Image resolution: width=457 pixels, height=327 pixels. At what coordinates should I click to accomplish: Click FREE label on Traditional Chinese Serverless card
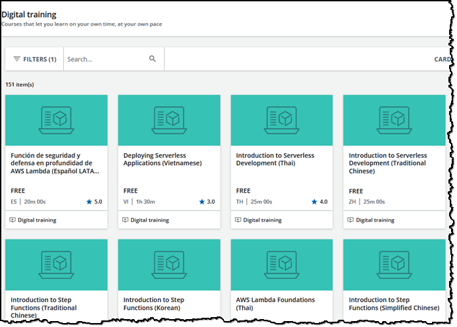(x=356, y=191)
